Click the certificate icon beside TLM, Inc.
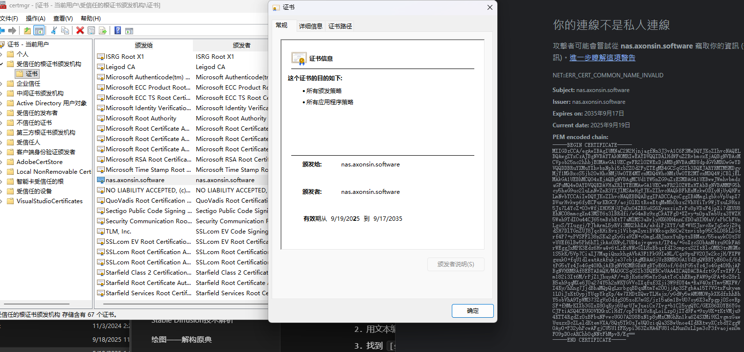The image size is (744, 352). [101, 232]
